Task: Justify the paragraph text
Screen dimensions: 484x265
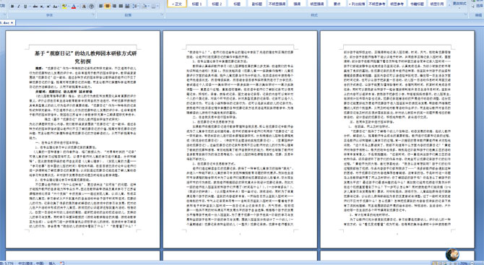Action: [x=121, y=6]
